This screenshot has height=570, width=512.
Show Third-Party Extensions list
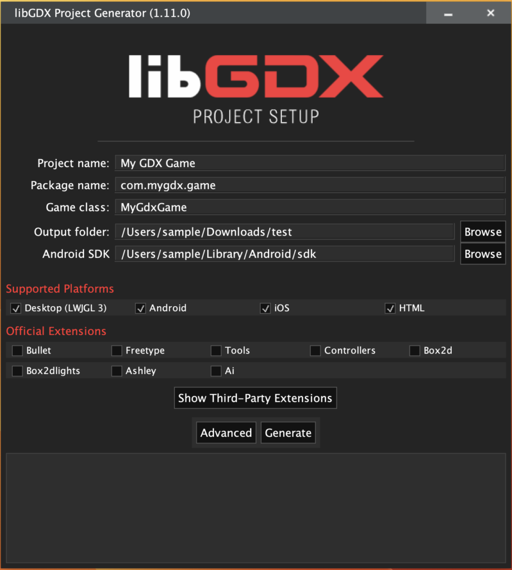click(256, 398)
